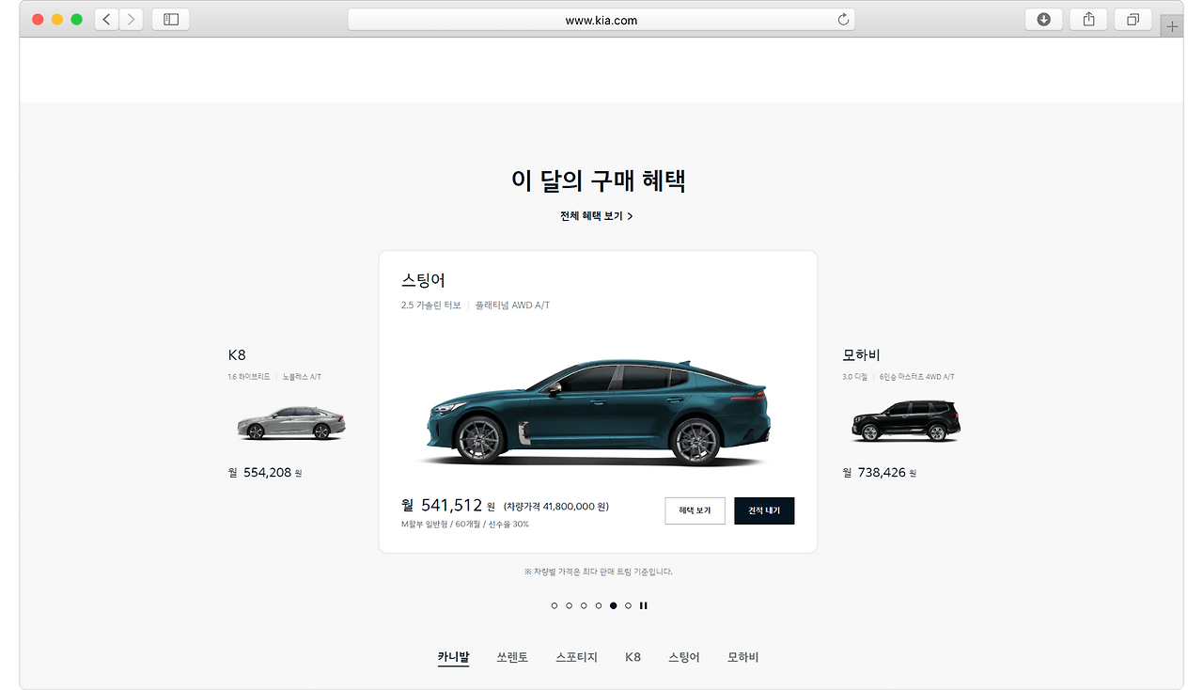This screenshot has width=1203, height=690.
Task: Click the Safari share icon
Action: tap(1088, 20)
